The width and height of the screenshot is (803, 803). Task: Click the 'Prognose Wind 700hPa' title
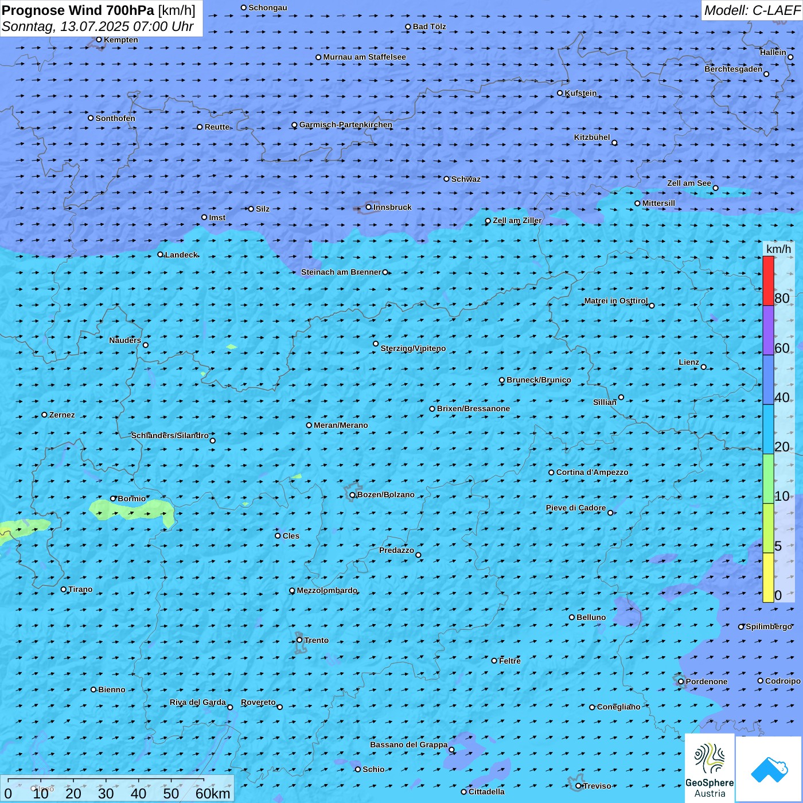(78, 10)
